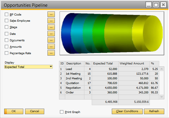The image size is (169, 118).
Task: Open the Sales Employee ellipsis button
Action: (51, 21)
